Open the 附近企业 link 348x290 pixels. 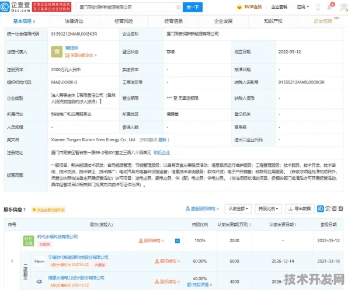[x=162, y=152]
